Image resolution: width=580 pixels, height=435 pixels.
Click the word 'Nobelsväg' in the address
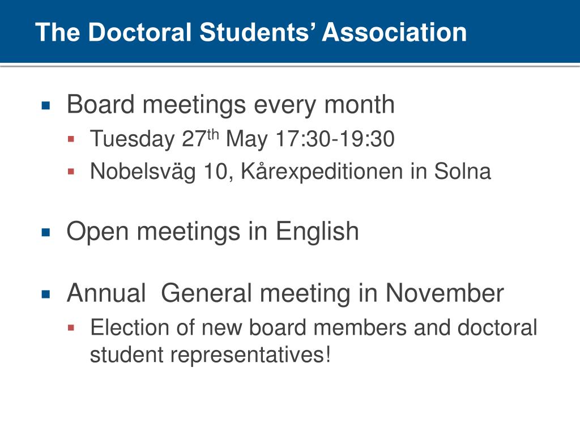(143, 172)
